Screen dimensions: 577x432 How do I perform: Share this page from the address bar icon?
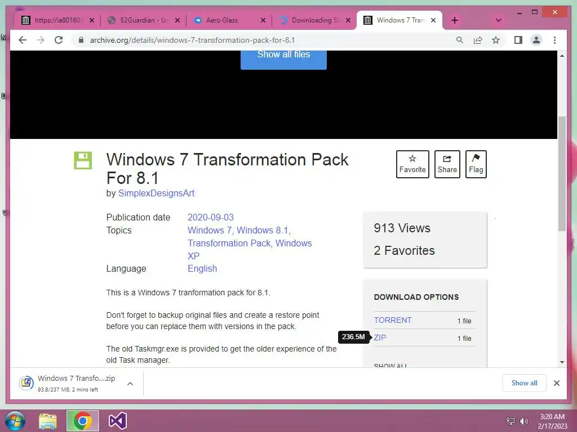tap(478, 40)
